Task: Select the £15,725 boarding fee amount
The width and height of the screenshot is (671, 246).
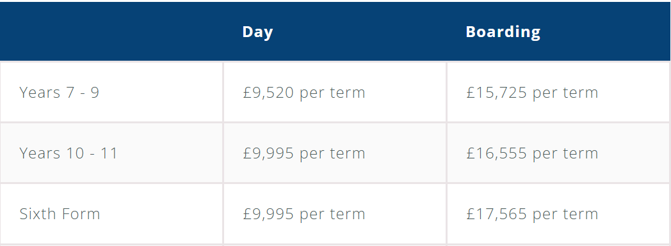Action: pyautogui.click(x=496, y=93)
